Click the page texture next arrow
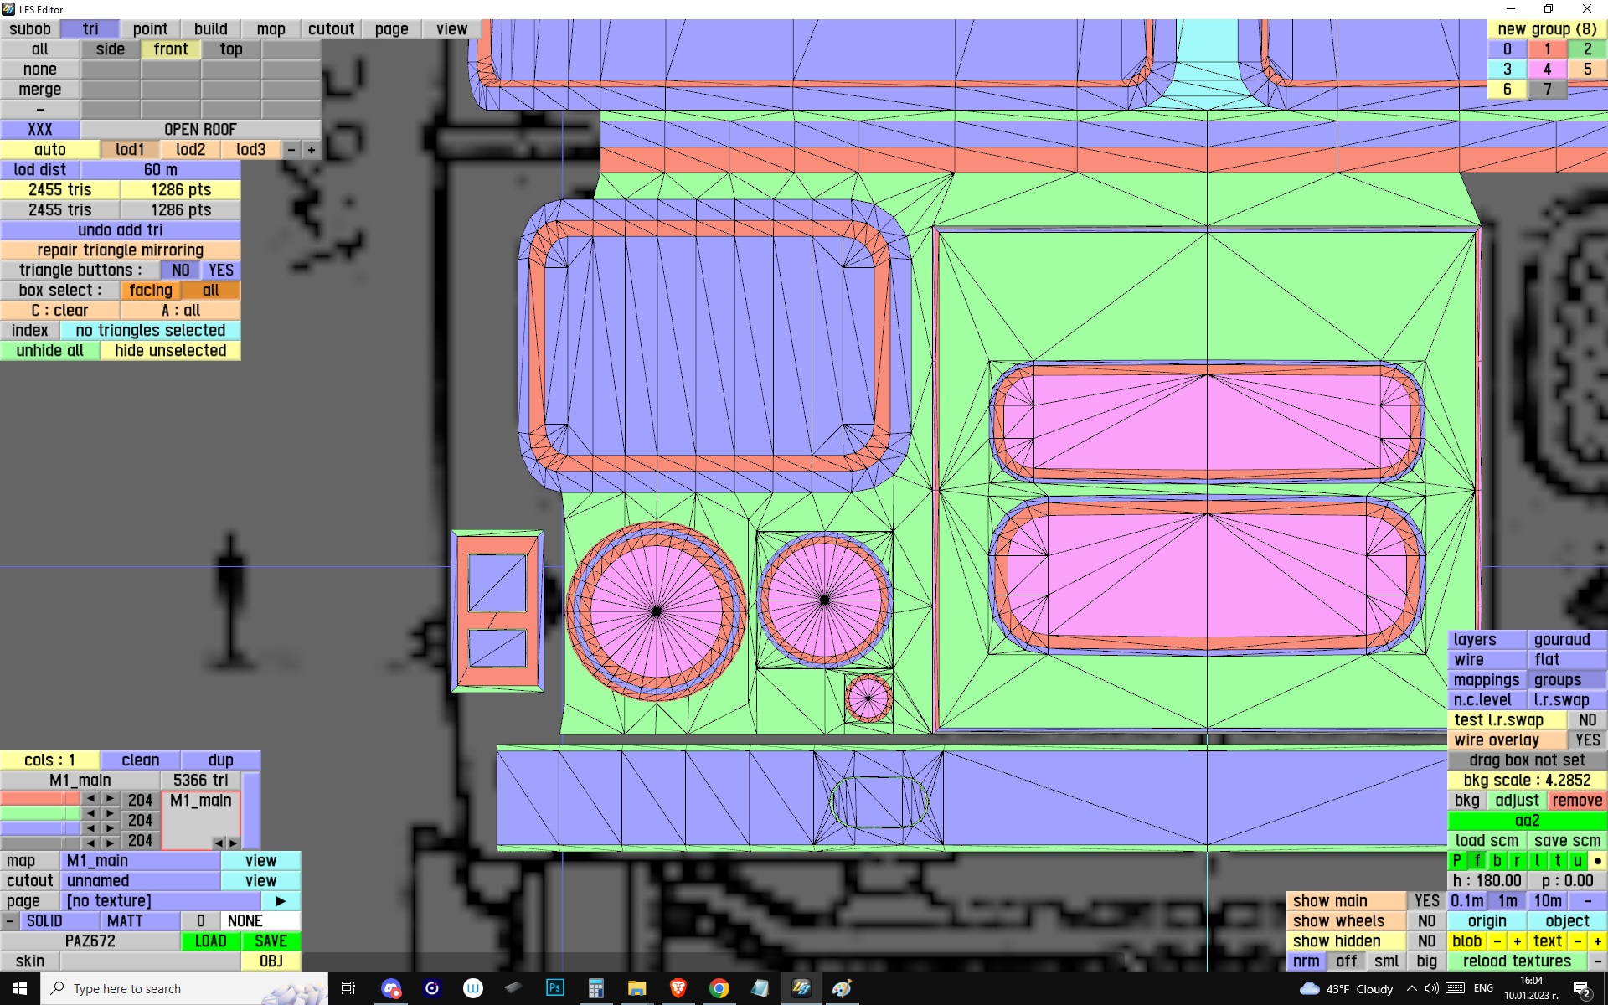The image size is (1608, 1005). point(281,901)
